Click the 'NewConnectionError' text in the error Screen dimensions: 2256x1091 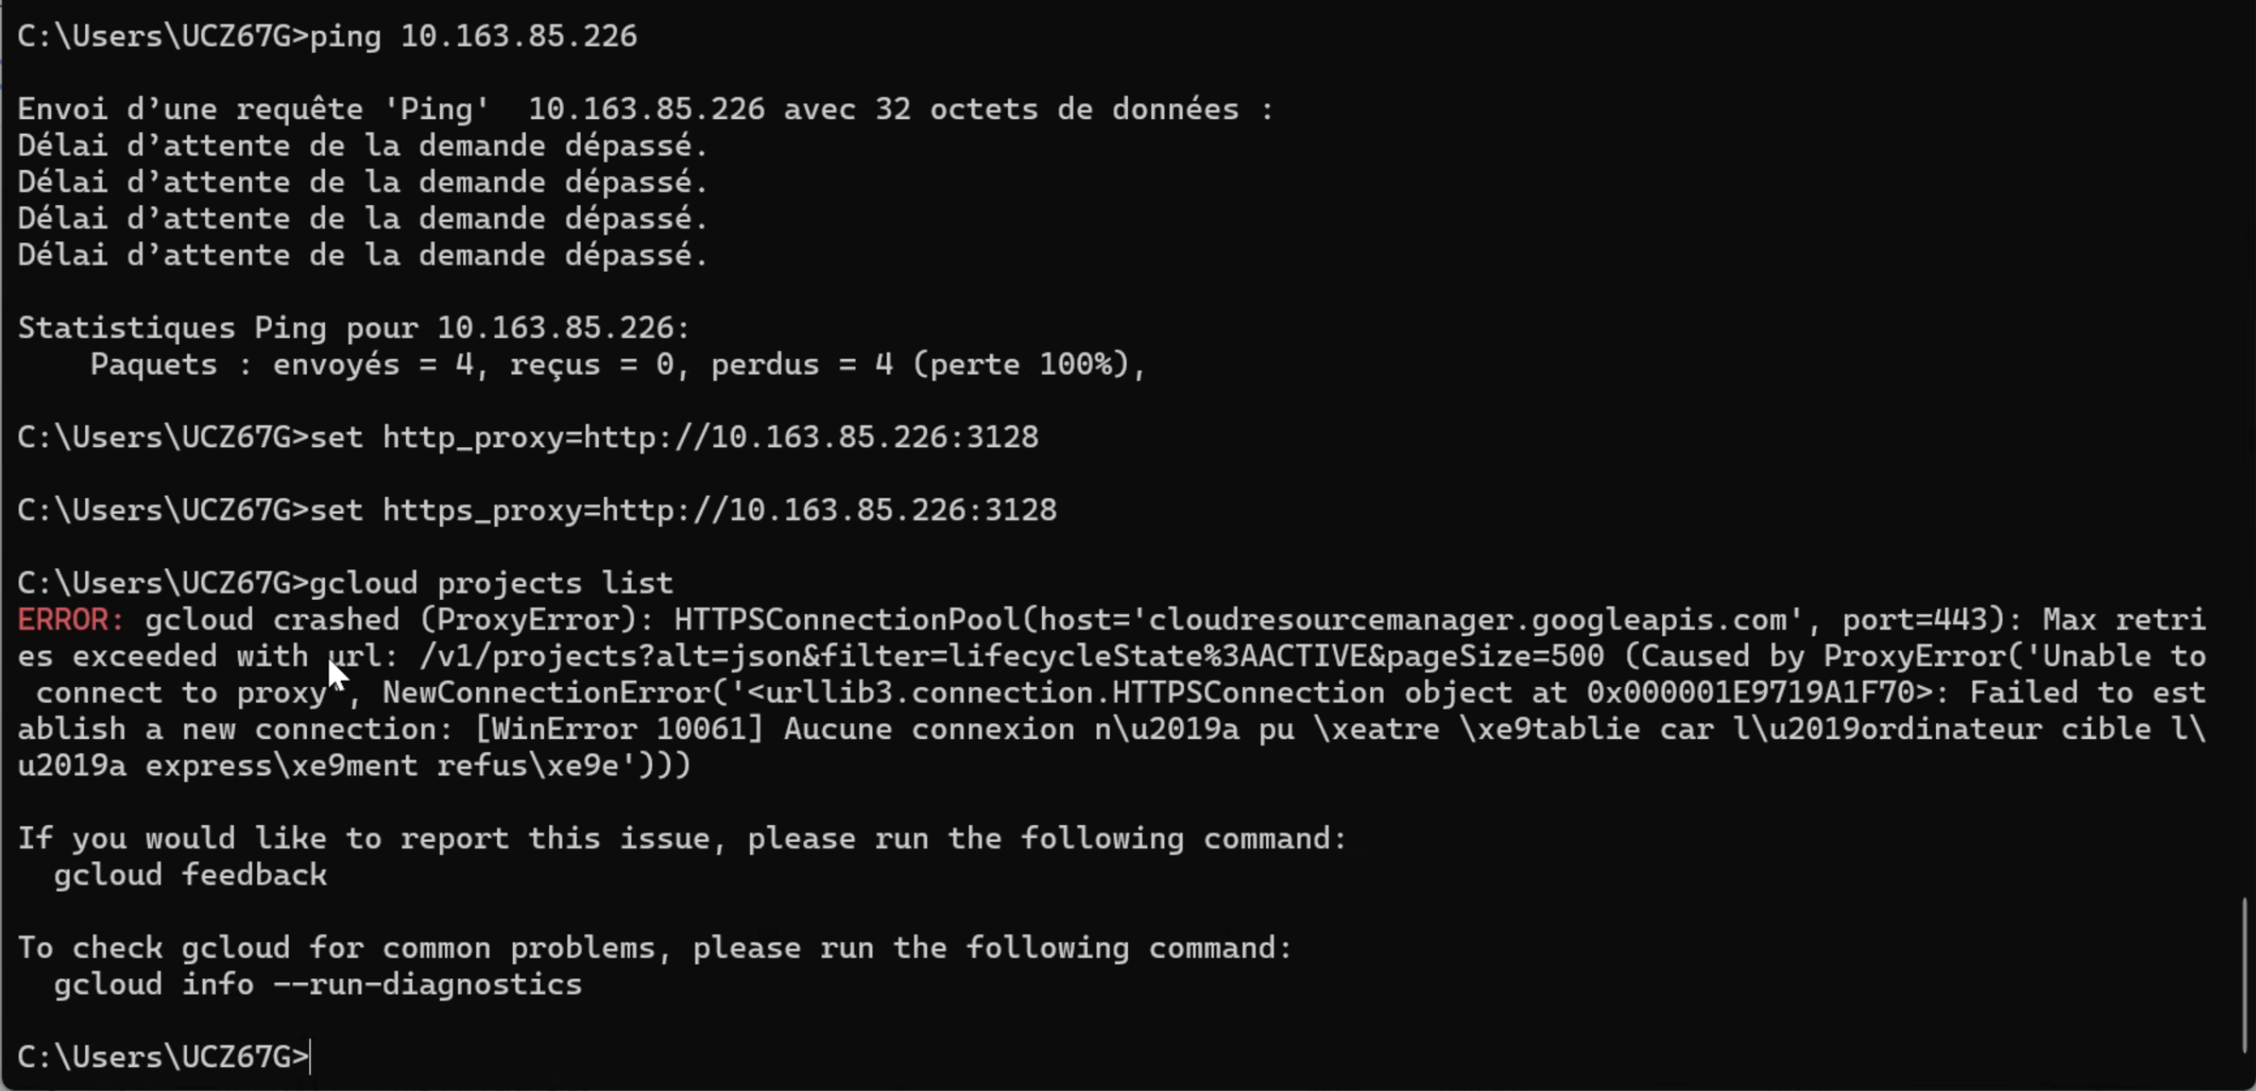[546, 693]
